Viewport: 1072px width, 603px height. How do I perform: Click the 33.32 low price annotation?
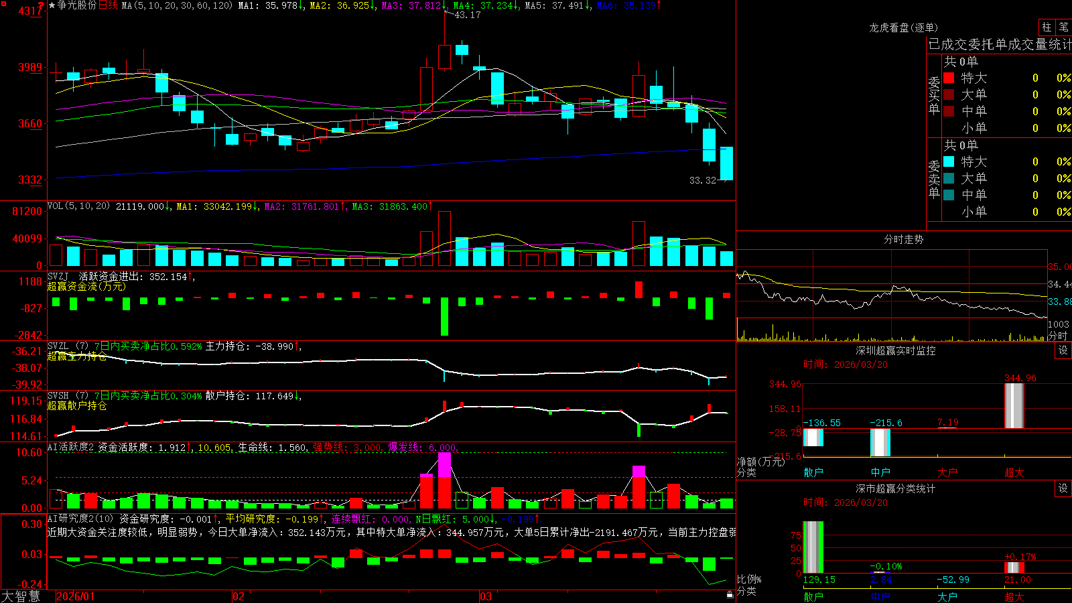[x=702, y=180]
